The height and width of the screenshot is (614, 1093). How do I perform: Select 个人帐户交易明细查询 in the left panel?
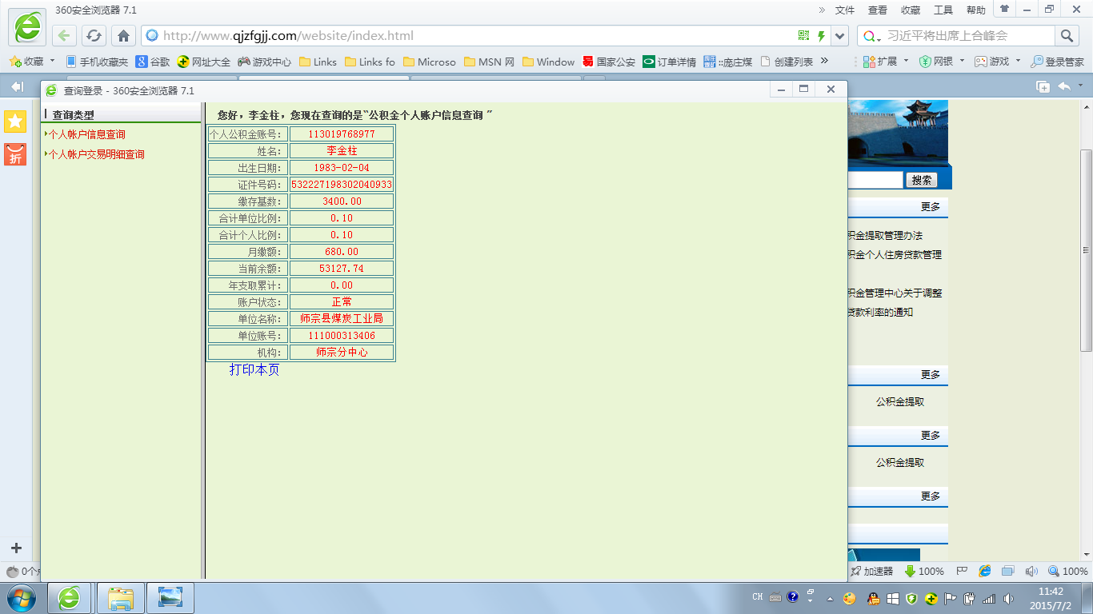97,154
